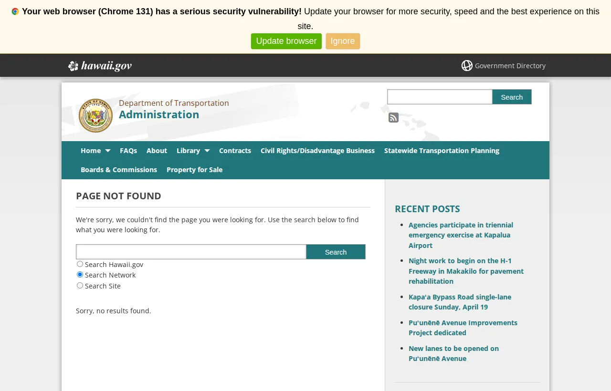
Task: Click the header Search button
Action: (511, 97)
